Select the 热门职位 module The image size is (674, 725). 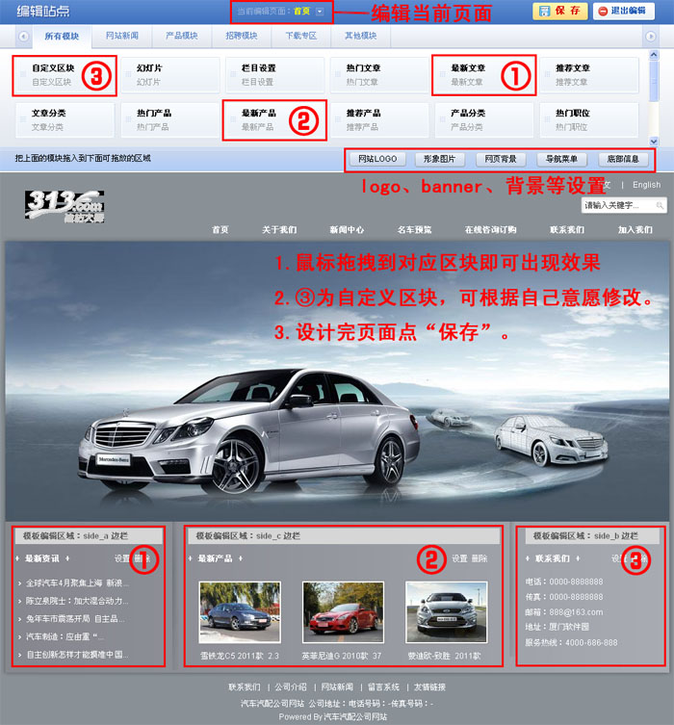589,119
